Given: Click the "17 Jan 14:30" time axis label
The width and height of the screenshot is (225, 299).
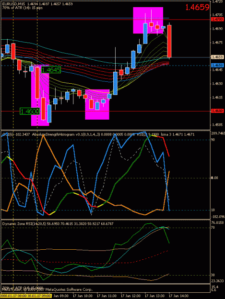Looking at the screenshot, I should click(178, 296).
